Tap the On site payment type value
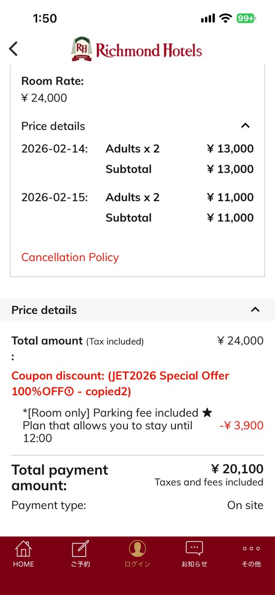Image resolution: width=275 pixels, height=595 pixels. click(x=245, y=506)
